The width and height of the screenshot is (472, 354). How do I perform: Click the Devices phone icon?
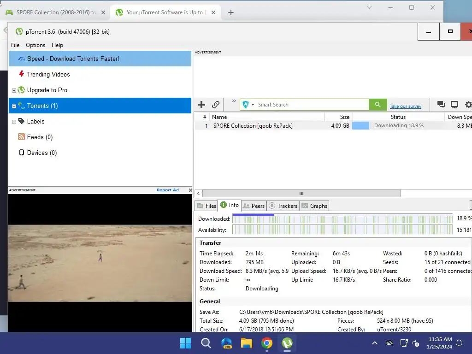[22, 152]
